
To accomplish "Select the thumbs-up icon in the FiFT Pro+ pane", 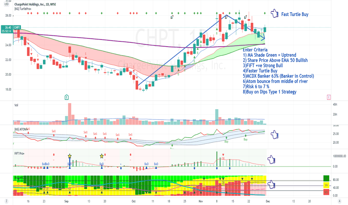I will coord(271,160).
